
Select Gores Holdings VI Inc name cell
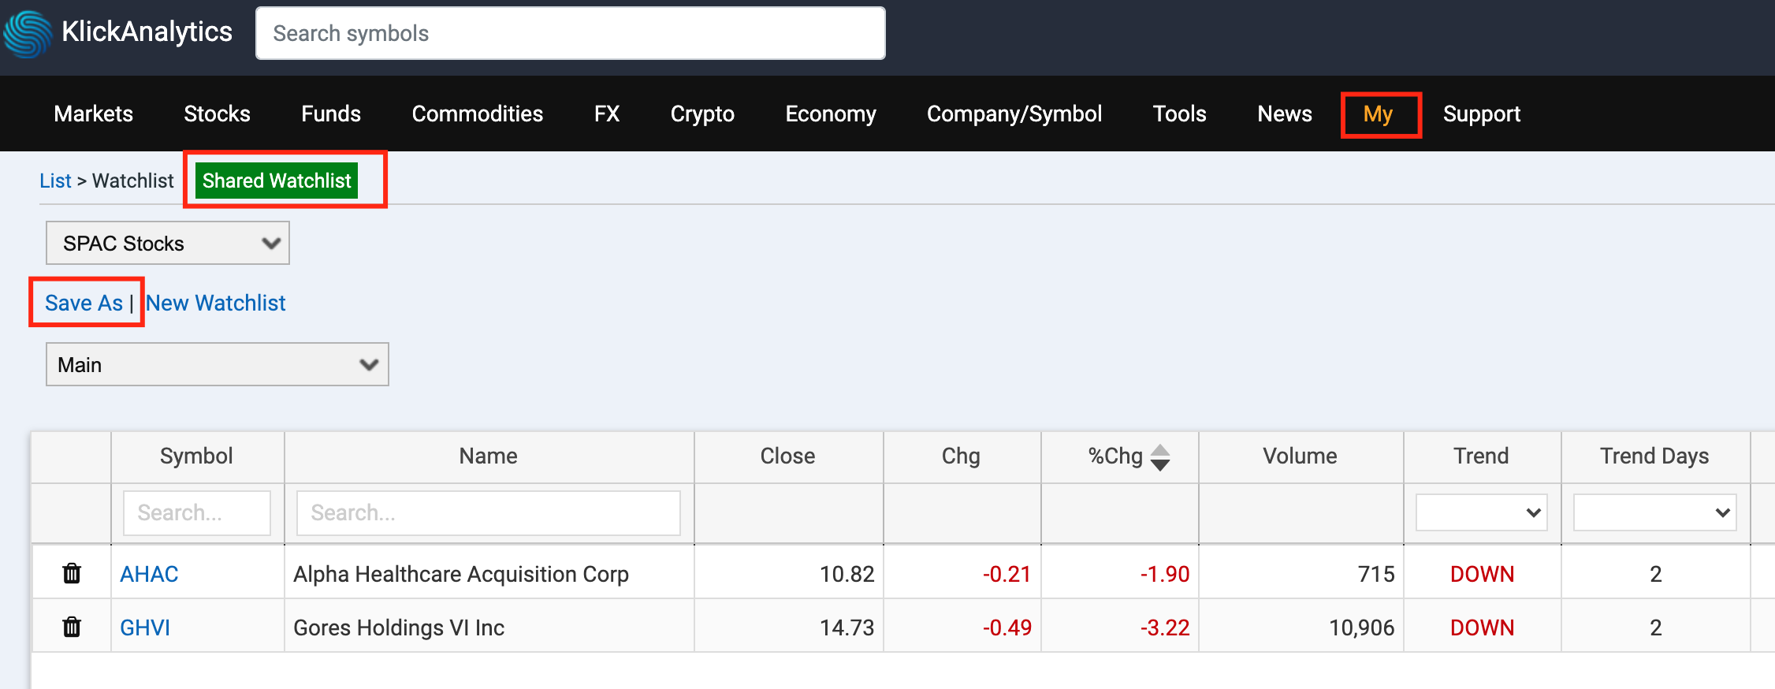tap(399, 628)
